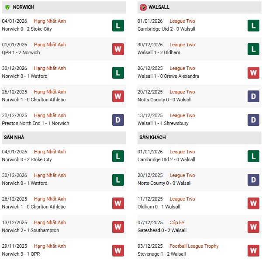This screenshot has width=262, height=260.
Task: Click the L badge for Norwich vs Stoke City
Action: point(117,25)
